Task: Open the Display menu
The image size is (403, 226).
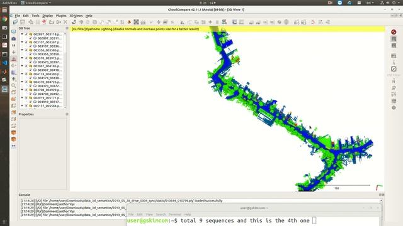Action: [x=48, y=16]
